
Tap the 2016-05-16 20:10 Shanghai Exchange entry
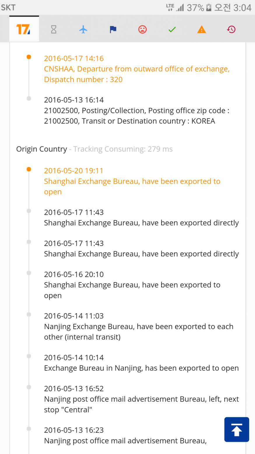point(132,285)
